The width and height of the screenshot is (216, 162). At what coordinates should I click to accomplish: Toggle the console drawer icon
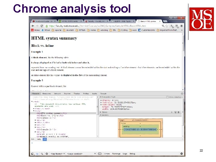[37, 154]
